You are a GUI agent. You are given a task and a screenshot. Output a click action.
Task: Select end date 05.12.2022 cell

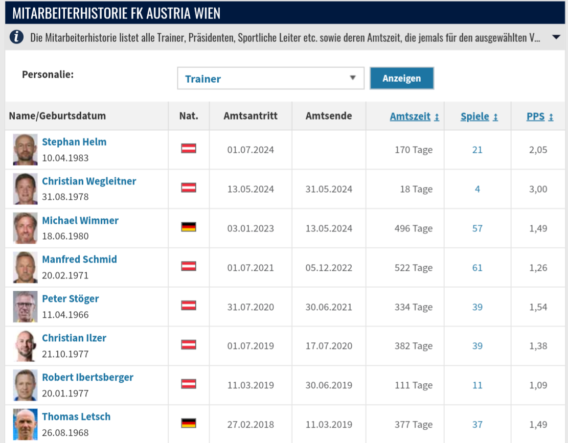[x=329, y=268]
